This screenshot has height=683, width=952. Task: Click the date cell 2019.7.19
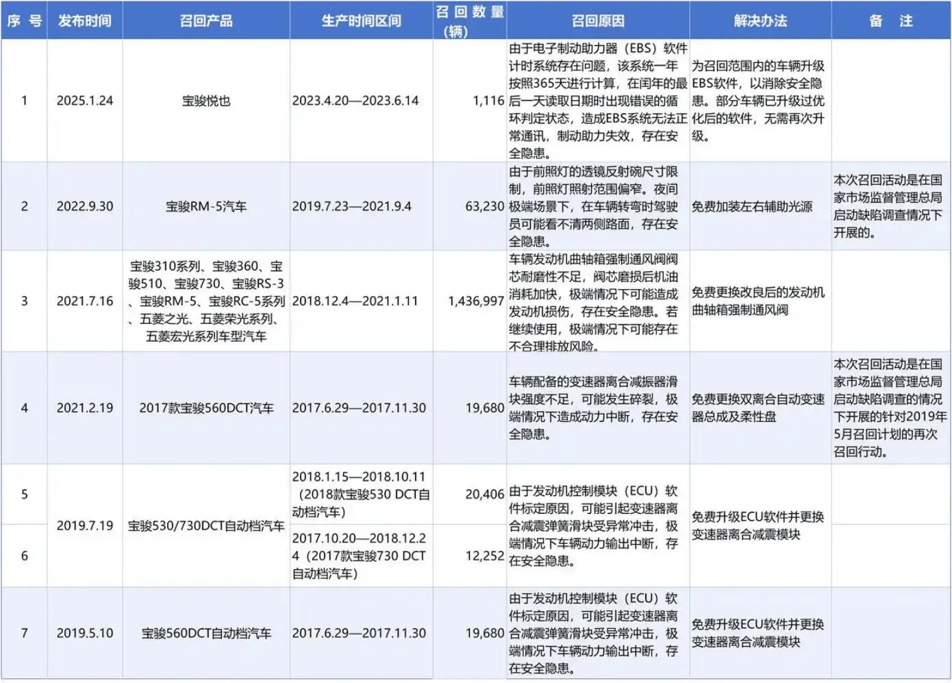[x=85, y=525]
